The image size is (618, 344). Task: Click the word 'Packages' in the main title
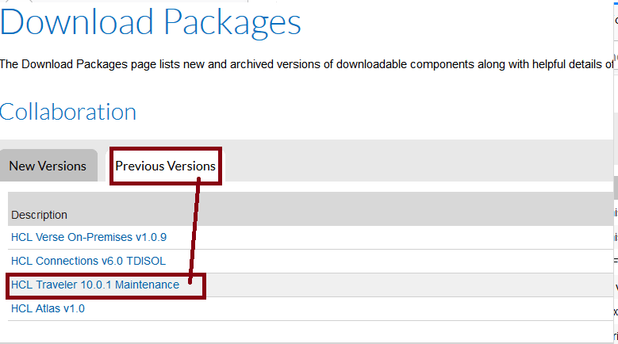tap(232, 22)
